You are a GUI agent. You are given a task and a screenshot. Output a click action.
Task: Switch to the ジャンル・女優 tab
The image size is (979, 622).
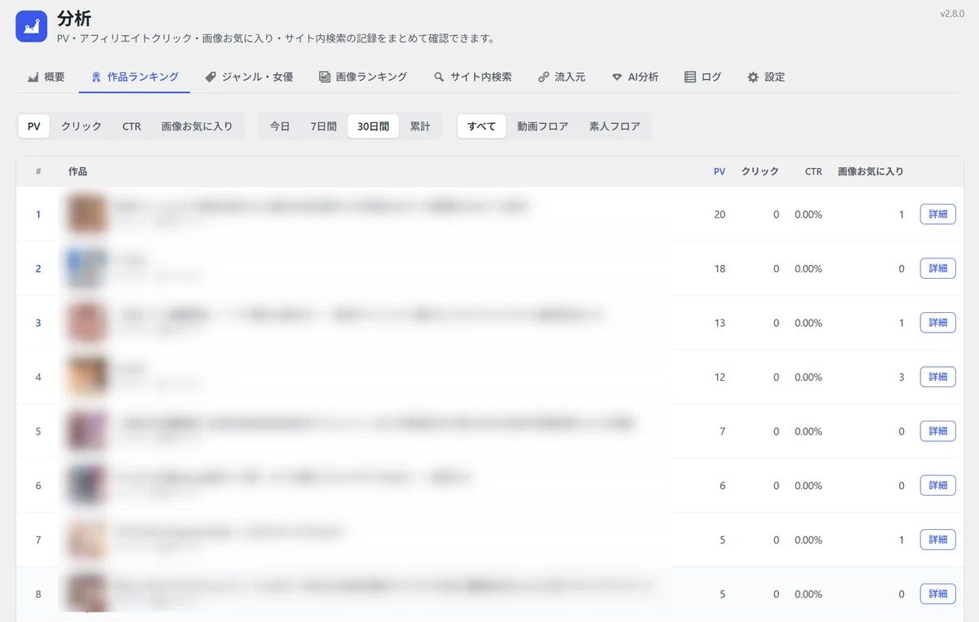click(249, 77)
